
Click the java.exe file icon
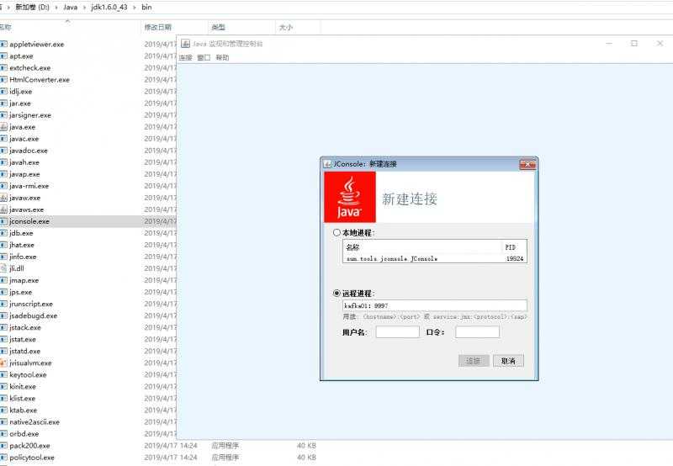click(4, 126)
